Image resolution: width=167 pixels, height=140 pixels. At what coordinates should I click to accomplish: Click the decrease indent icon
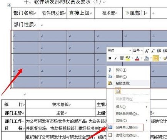pos(159,51)
